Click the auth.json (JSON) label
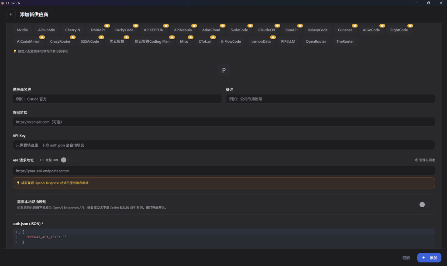Viewport: 447px width, 266px height. 28,224
